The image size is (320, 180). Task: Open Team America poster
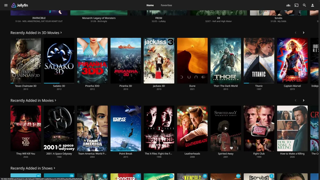(x=92, y=128)
